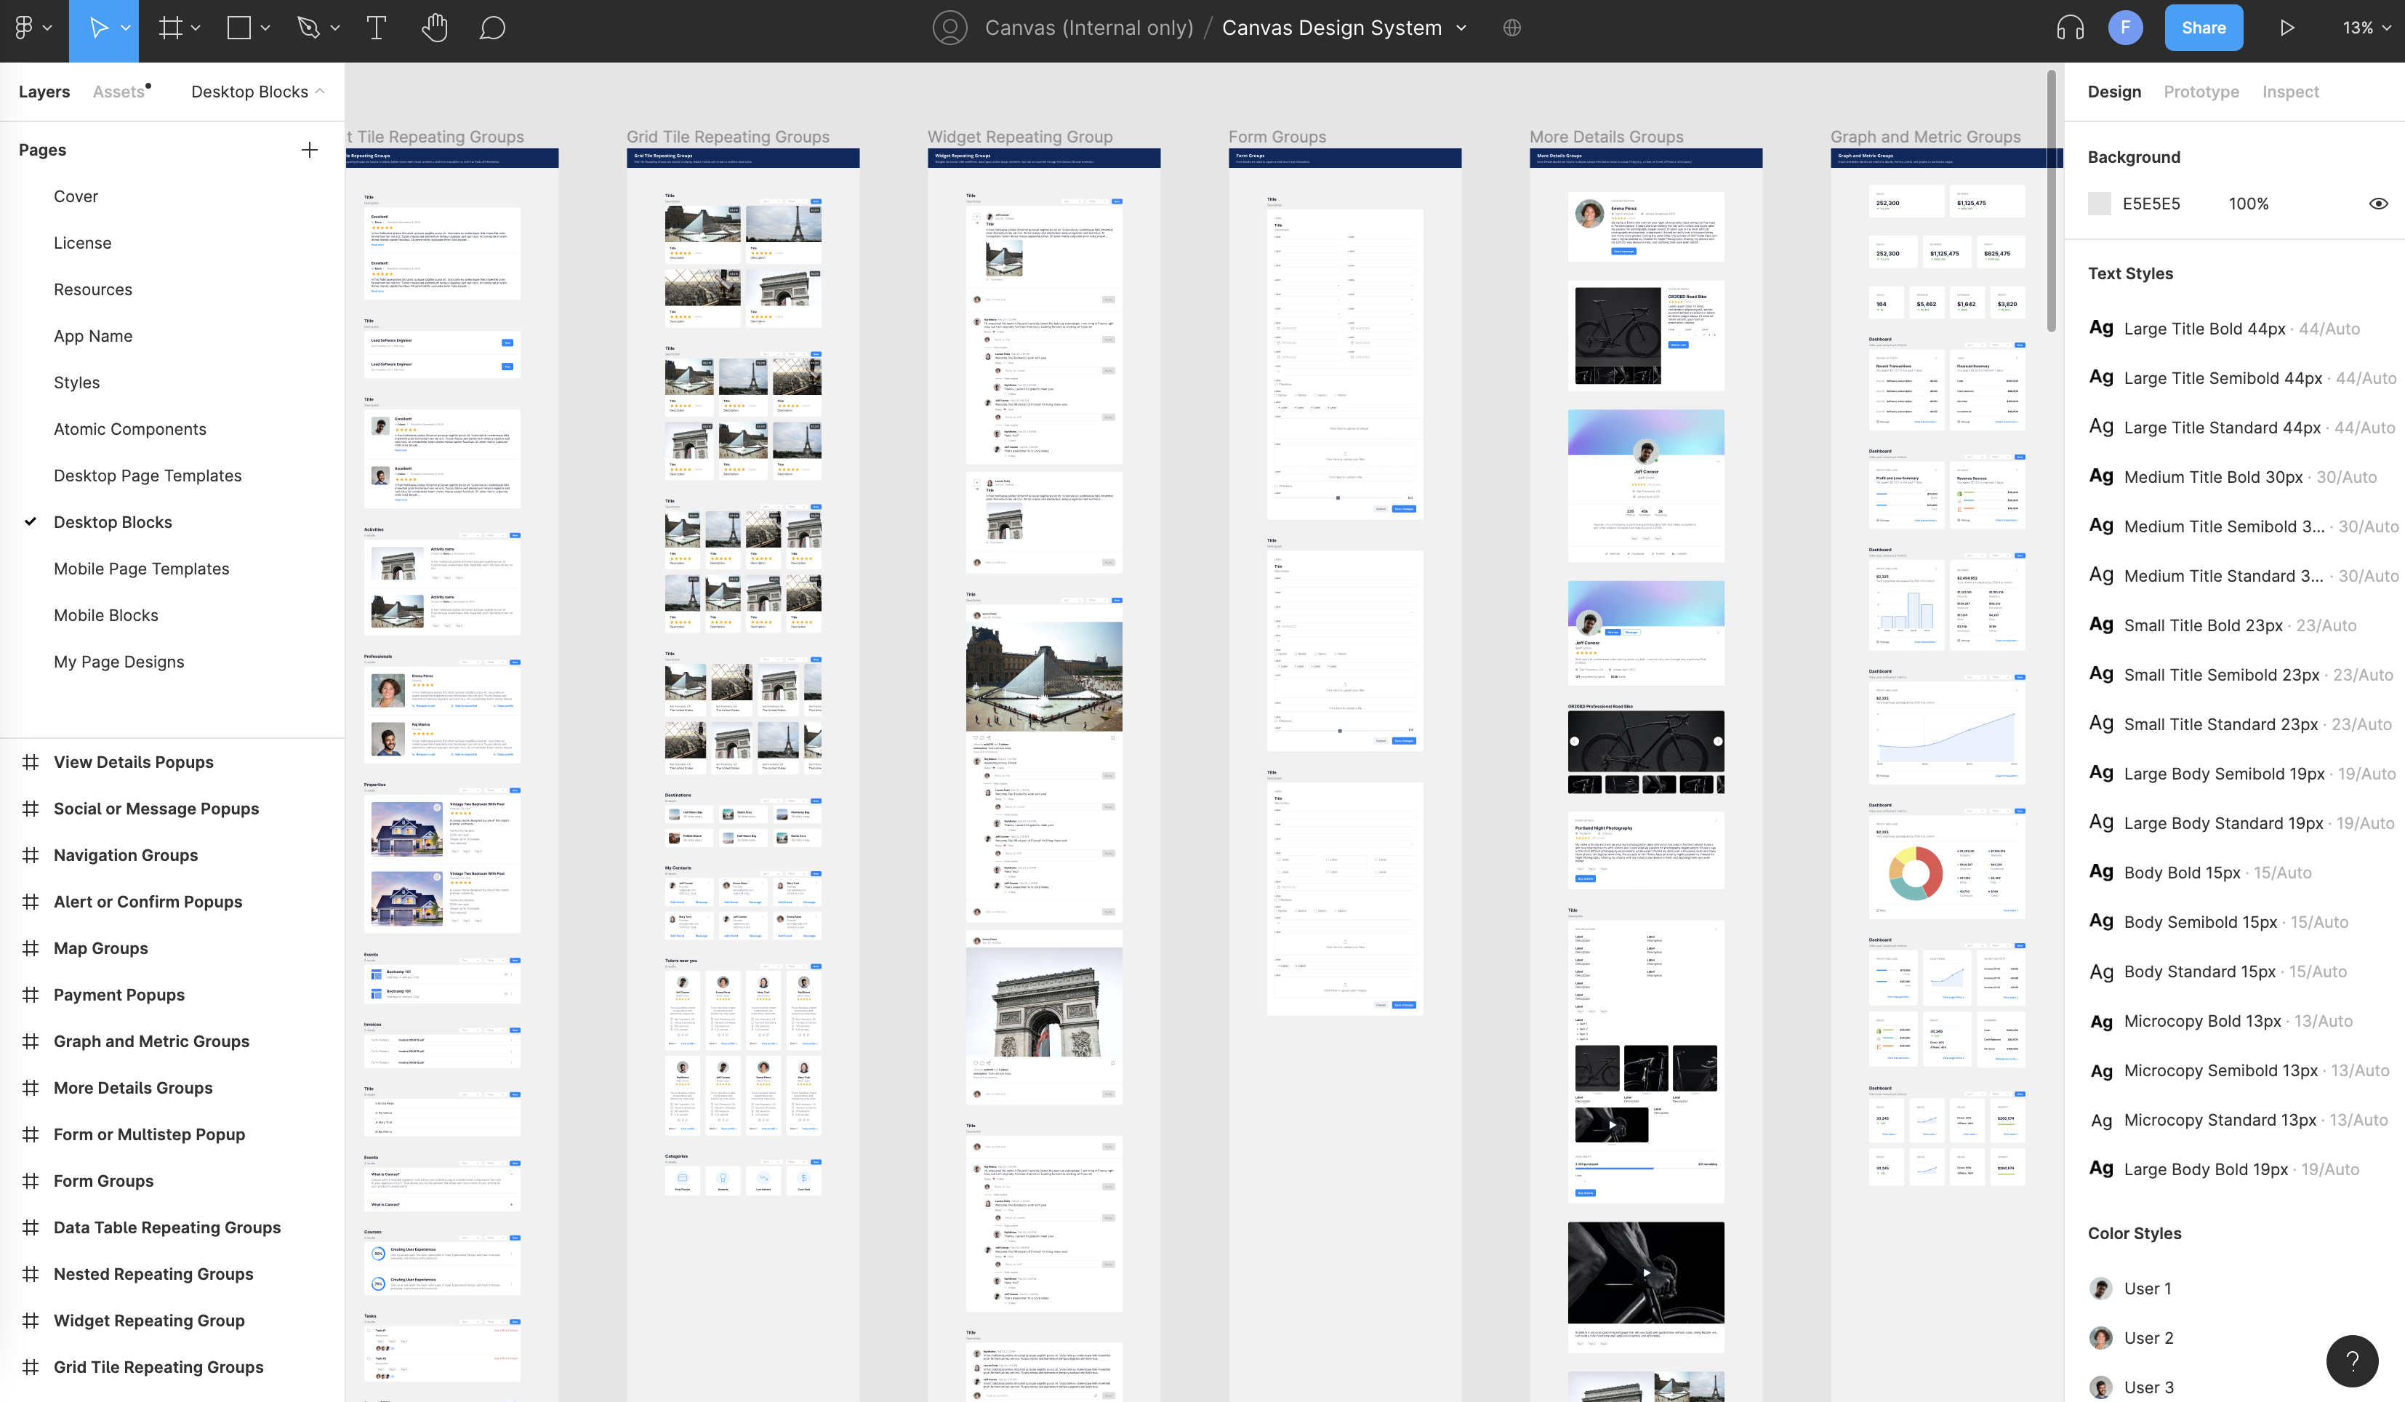2405x1402 pixels.
Task: Open the Figma main menu icon
Action: [25, 28]
